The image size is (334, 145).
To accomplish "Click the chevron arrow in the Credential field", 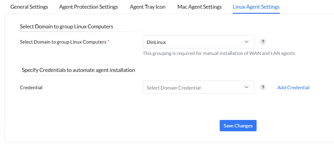I will [246, 87].
